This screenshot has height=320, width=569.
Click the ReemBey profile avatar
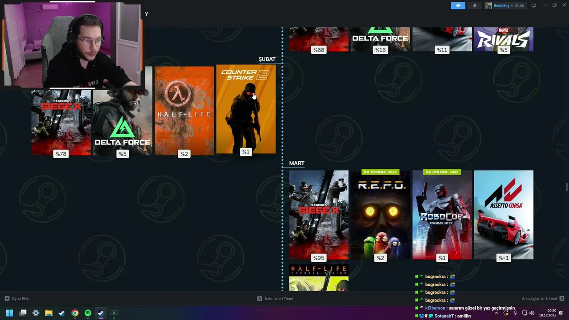pos(489,5)
